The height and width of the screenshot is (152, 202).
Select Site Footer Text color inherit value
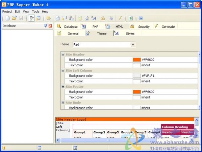pyautogui.click(x=146, y=97)
